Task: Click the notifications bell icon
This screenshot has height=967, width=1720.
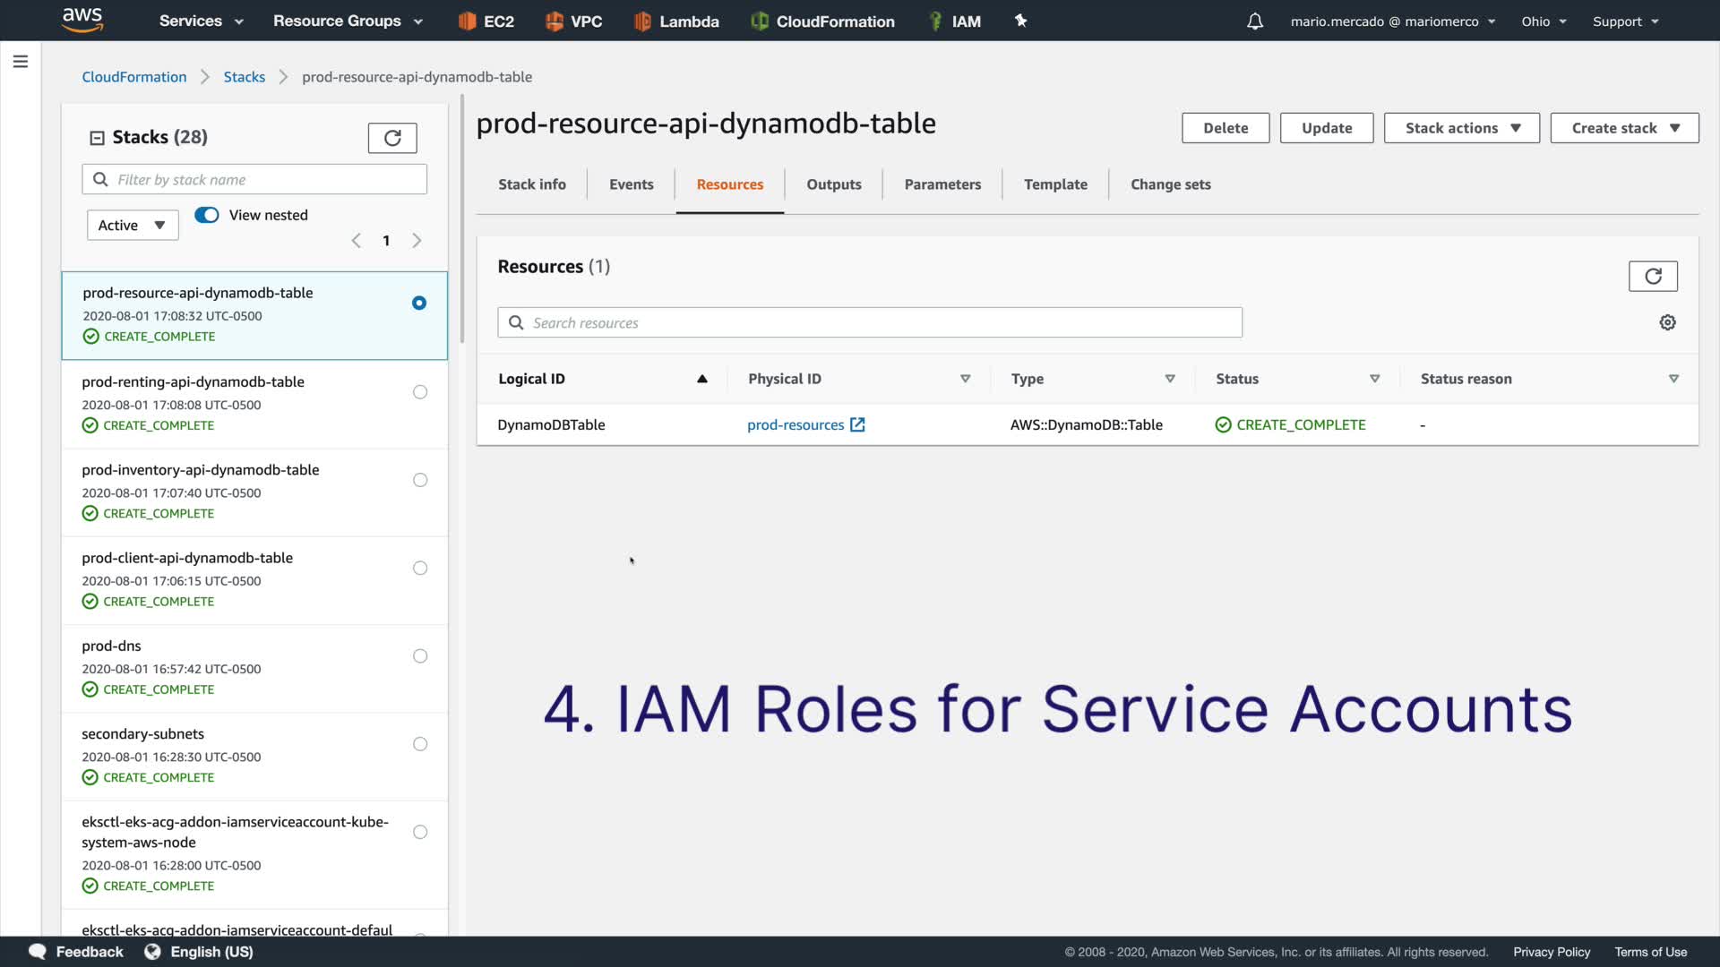Action: pos(1255,21)
